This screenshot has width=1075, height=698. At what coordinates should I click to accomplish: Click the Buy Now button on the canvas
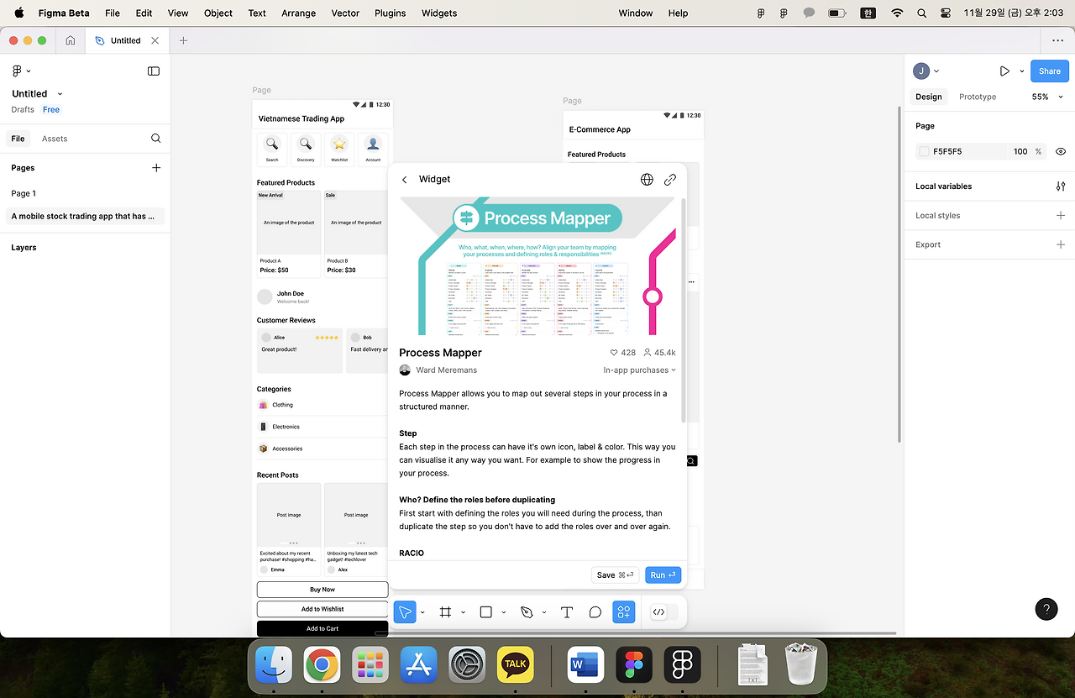point(322,590)
